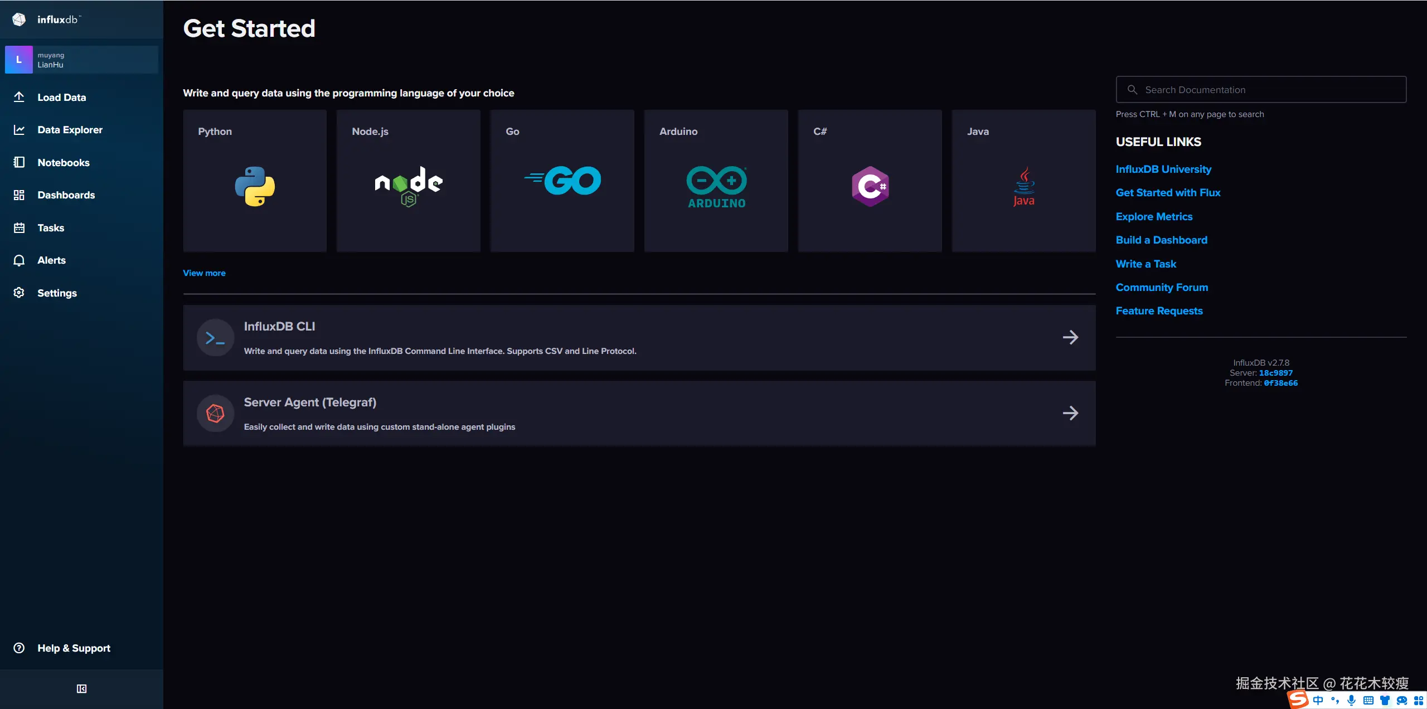The image size is (1427, 709).
Task: Go to Data Explorer menu item
Action: [70, 130]
